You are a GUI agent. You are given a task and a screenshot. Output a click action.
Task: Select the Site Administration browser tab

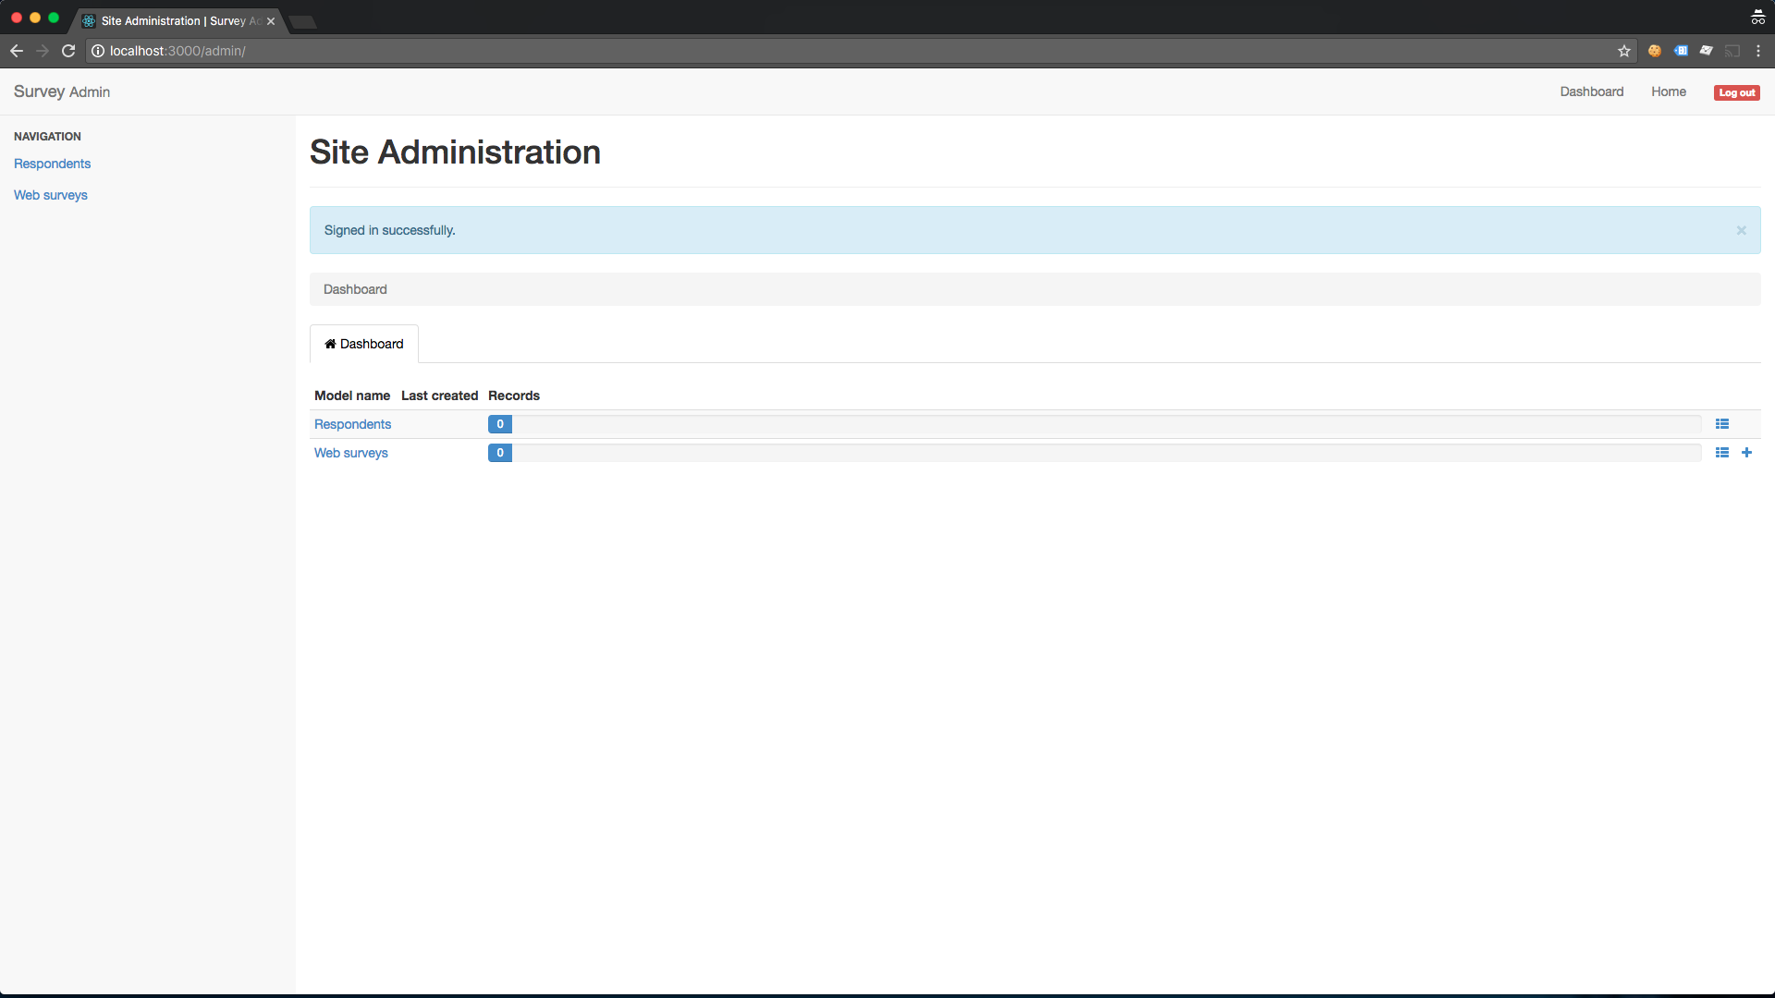(x=177, y=21)
